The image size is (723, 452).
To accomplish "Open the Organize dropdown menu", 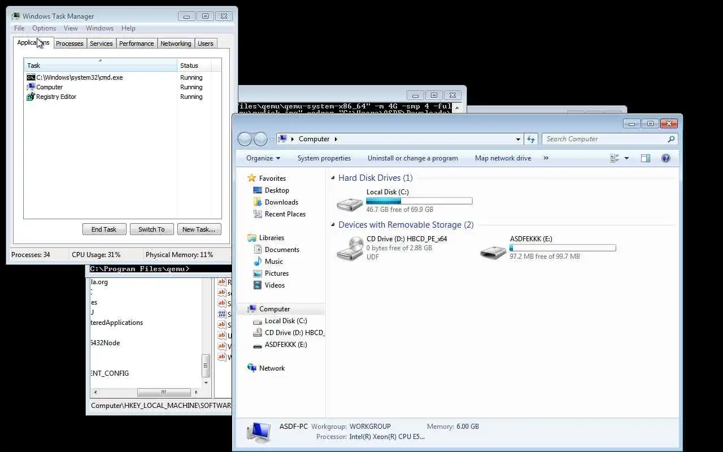I will point(263,158).
